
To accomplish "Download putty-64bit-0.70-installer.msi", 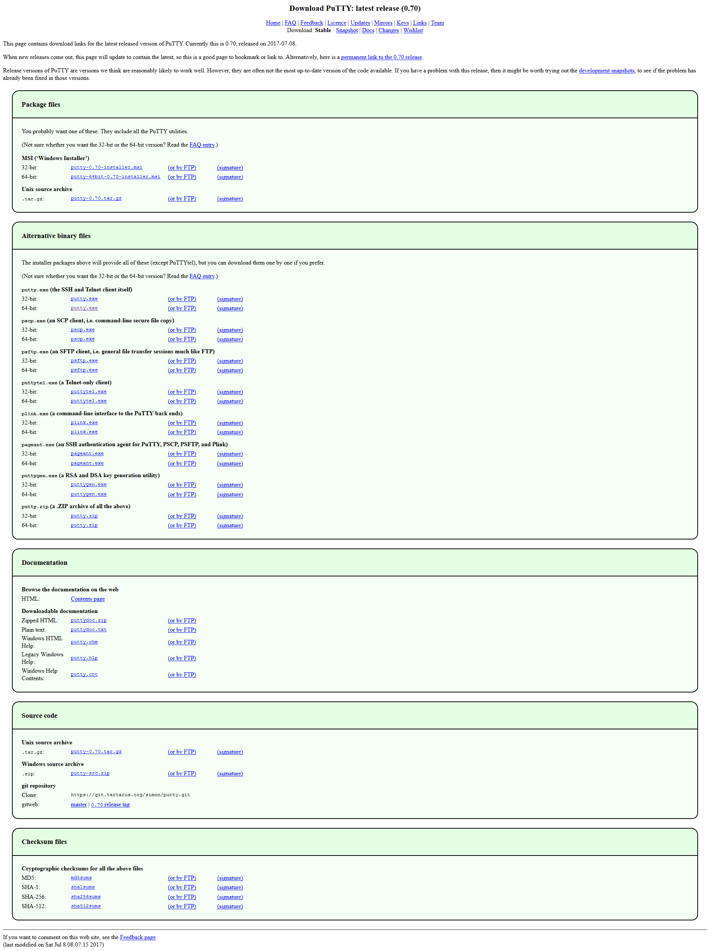I will [115, 177].
